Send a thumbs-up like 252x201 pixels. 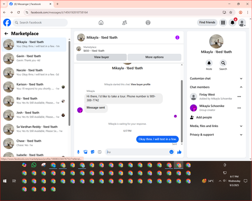(179, 152)
